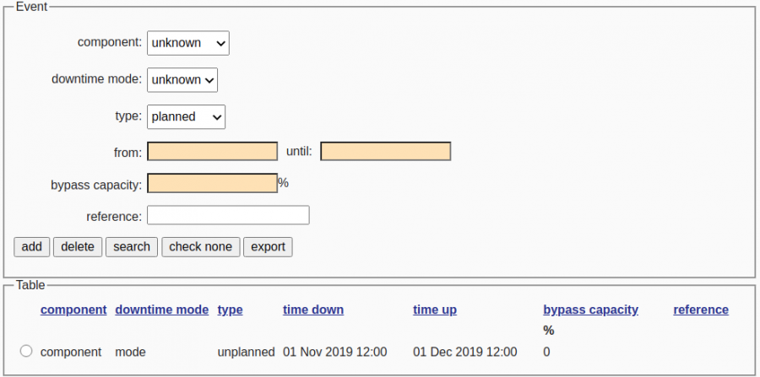Sort by bypass capacity column header
The image size is (760, 377).
[590, 310]
